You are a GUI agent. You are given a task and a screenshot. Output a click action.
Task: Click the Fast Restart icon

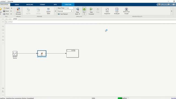59,14
